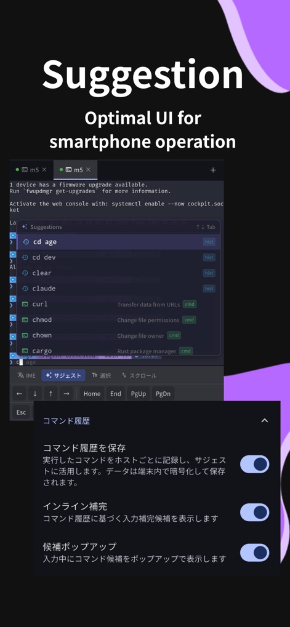
Task: Pick the 'clear' history suggestion
Action: (x=118, y=273)
